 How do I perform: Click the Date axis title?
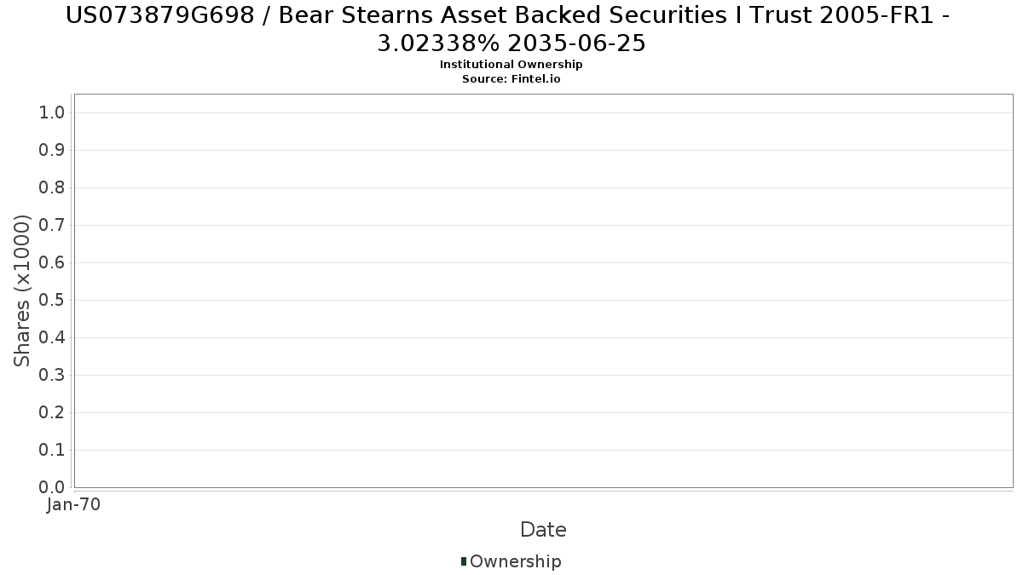[x=543, y=530]
